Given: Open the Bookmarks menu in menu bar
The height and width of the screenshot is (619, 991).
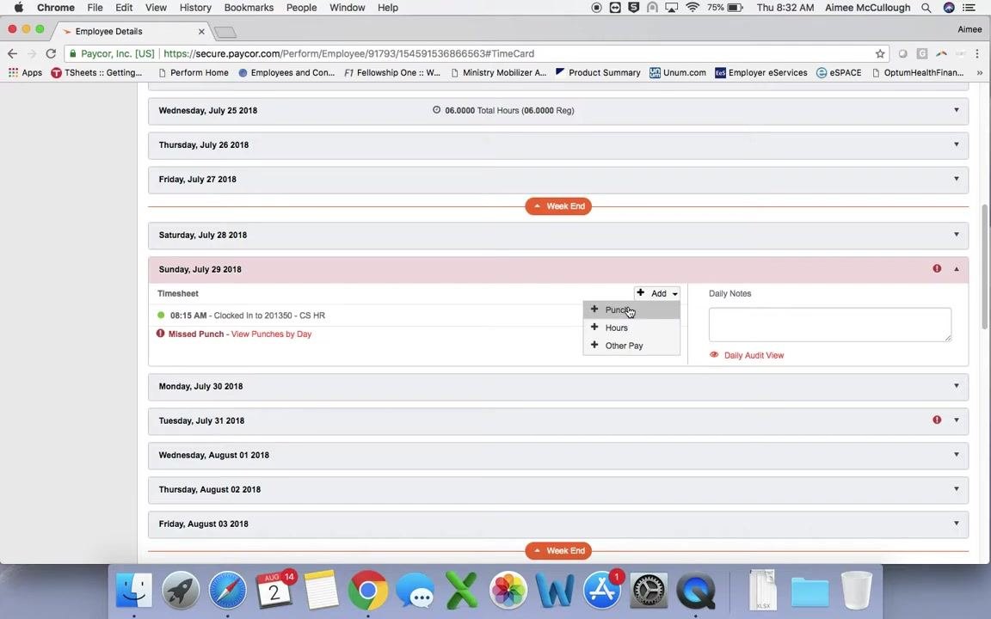Looking at the screenshot, I should [249, 8].
